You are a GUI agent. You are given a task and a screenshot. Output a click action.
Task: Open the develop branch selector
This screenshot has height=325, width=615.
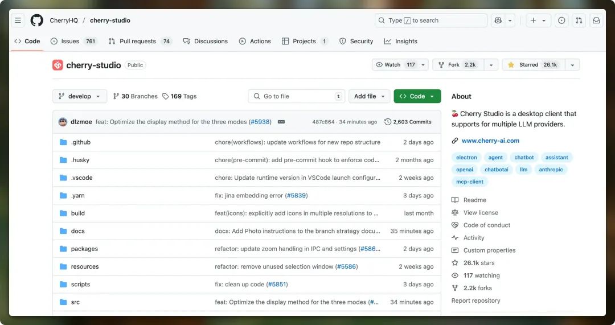pyautogui.click(x=80, y=96)
